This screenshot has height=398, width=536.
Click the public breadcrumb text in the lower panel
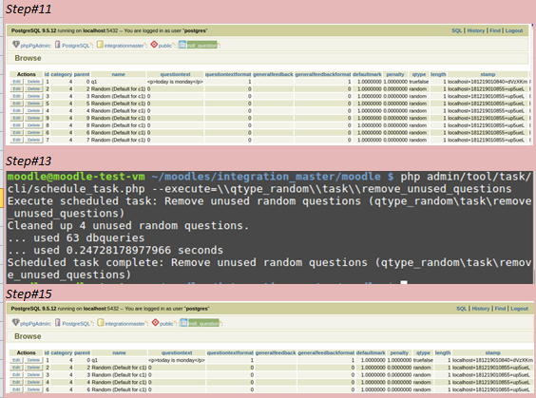(x=166, y=324)
